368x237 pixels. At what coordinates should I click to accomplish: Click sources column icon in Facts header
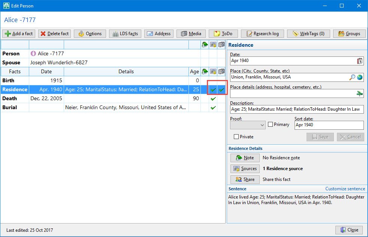click(x=213, y=71)
